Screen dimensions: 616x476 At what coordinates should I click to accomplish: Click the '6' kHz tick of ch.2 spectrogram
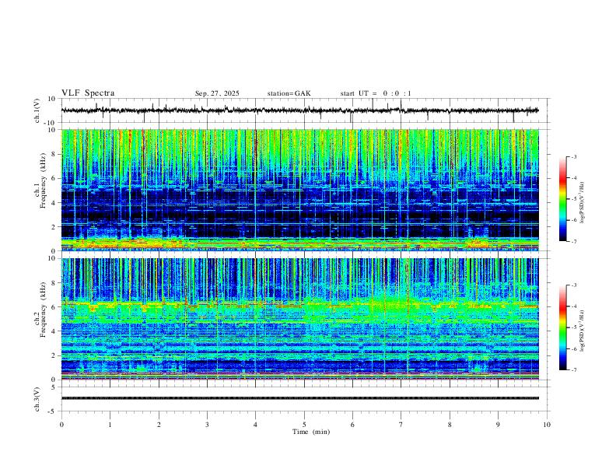54,307
